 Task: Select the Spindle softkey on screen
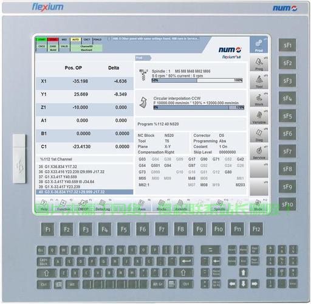219,205
